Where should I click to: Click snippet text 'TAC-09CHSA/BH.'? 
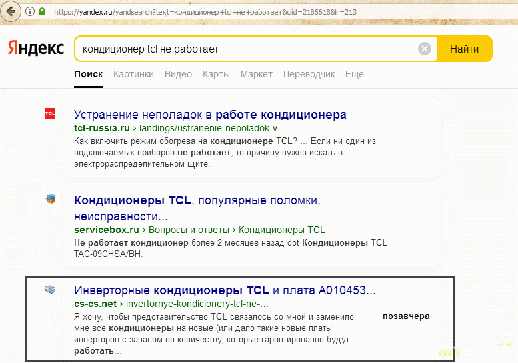(109, 254)
